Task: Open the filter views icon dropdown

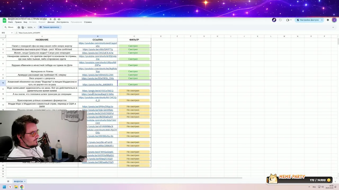Action: [x=23, y=27]
